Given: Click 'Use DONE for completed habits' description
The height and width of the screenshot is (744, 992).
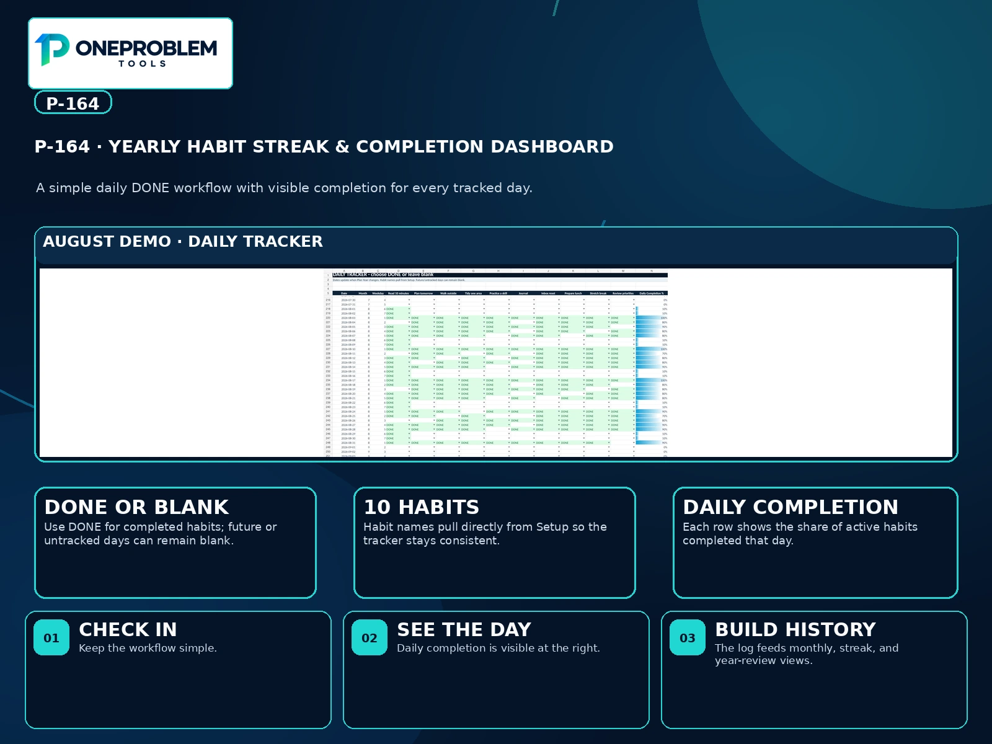Looking at the screenshot, I should point(160,533).
